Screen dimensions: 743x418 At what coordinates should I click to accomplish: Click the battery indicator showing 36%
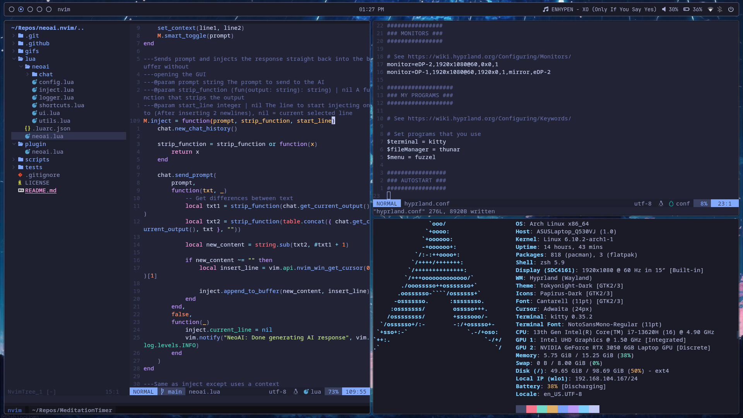pyautogui.click(x=692, y=9)
